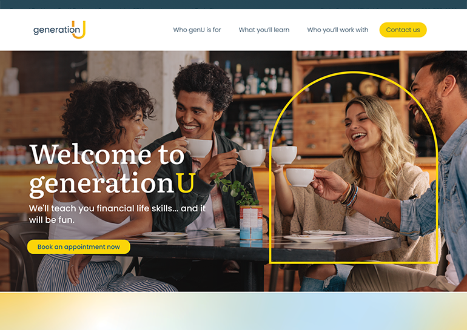Click the forearm tattoo on denim-shirt man
Screen dimensions: 467x330
[x=387, y=222]
